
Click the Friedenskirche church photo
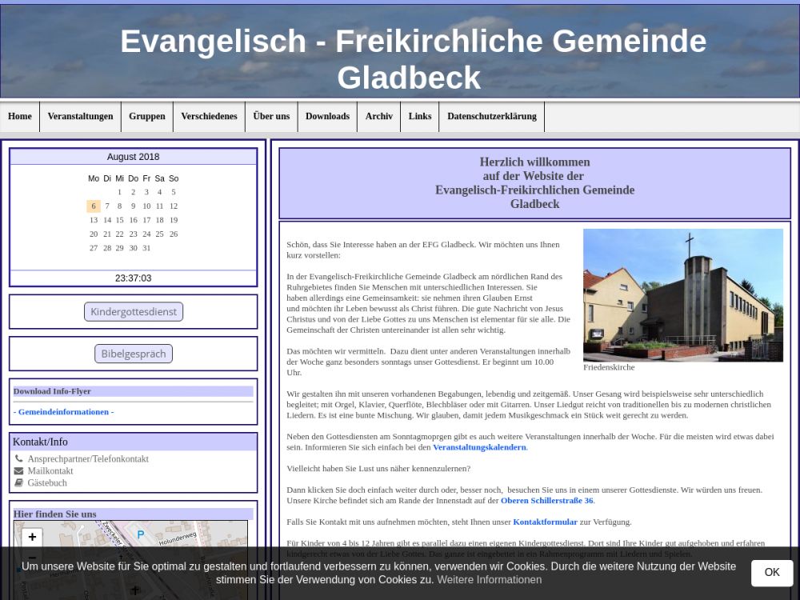point(682,295)
